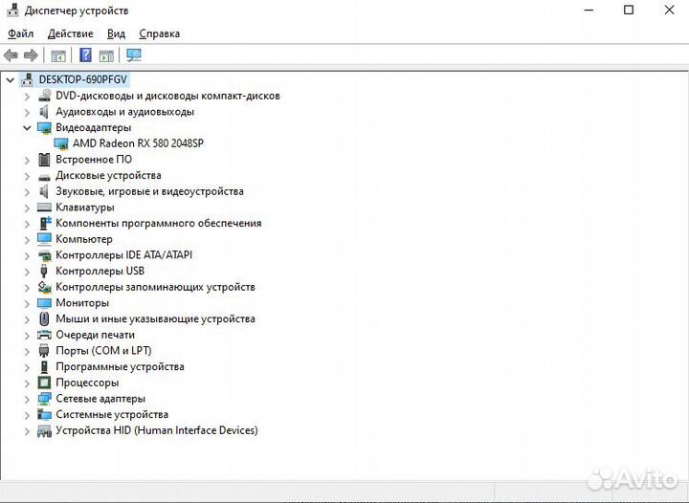Open the Файл menu
The image size is (689, 503).
point(21,33)
